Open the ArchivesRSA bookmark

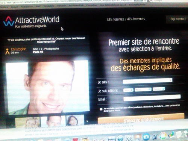tap(76, 6)
